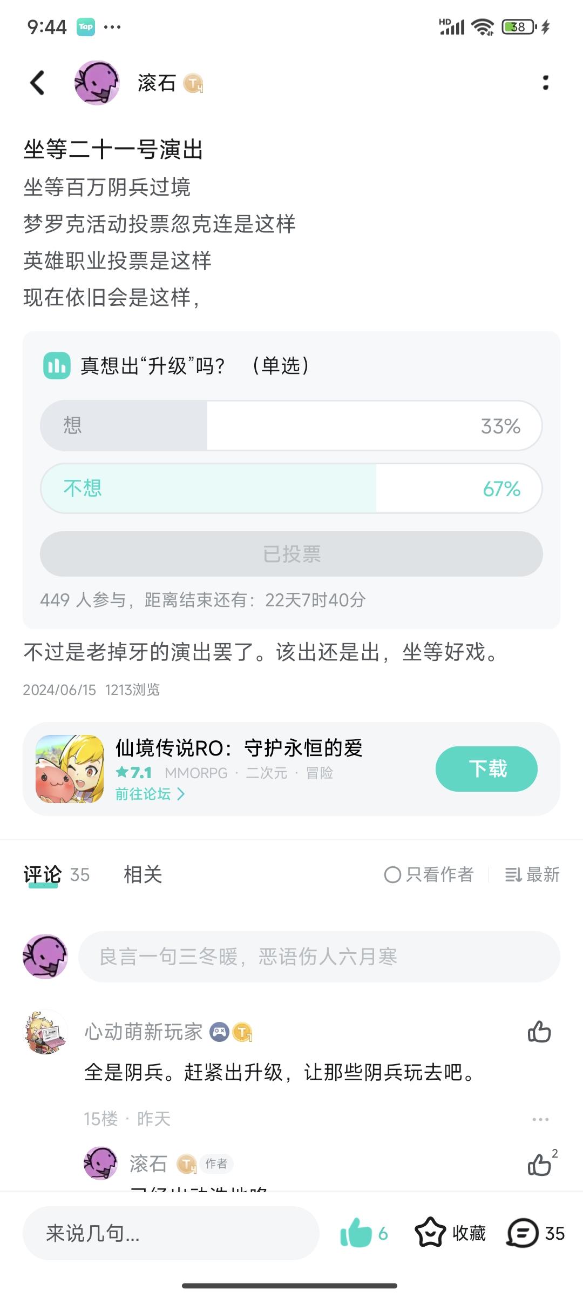This screenshot has width=583, height=1297.
Task: Select the 不想 poll option
Action: pos(291,488)
